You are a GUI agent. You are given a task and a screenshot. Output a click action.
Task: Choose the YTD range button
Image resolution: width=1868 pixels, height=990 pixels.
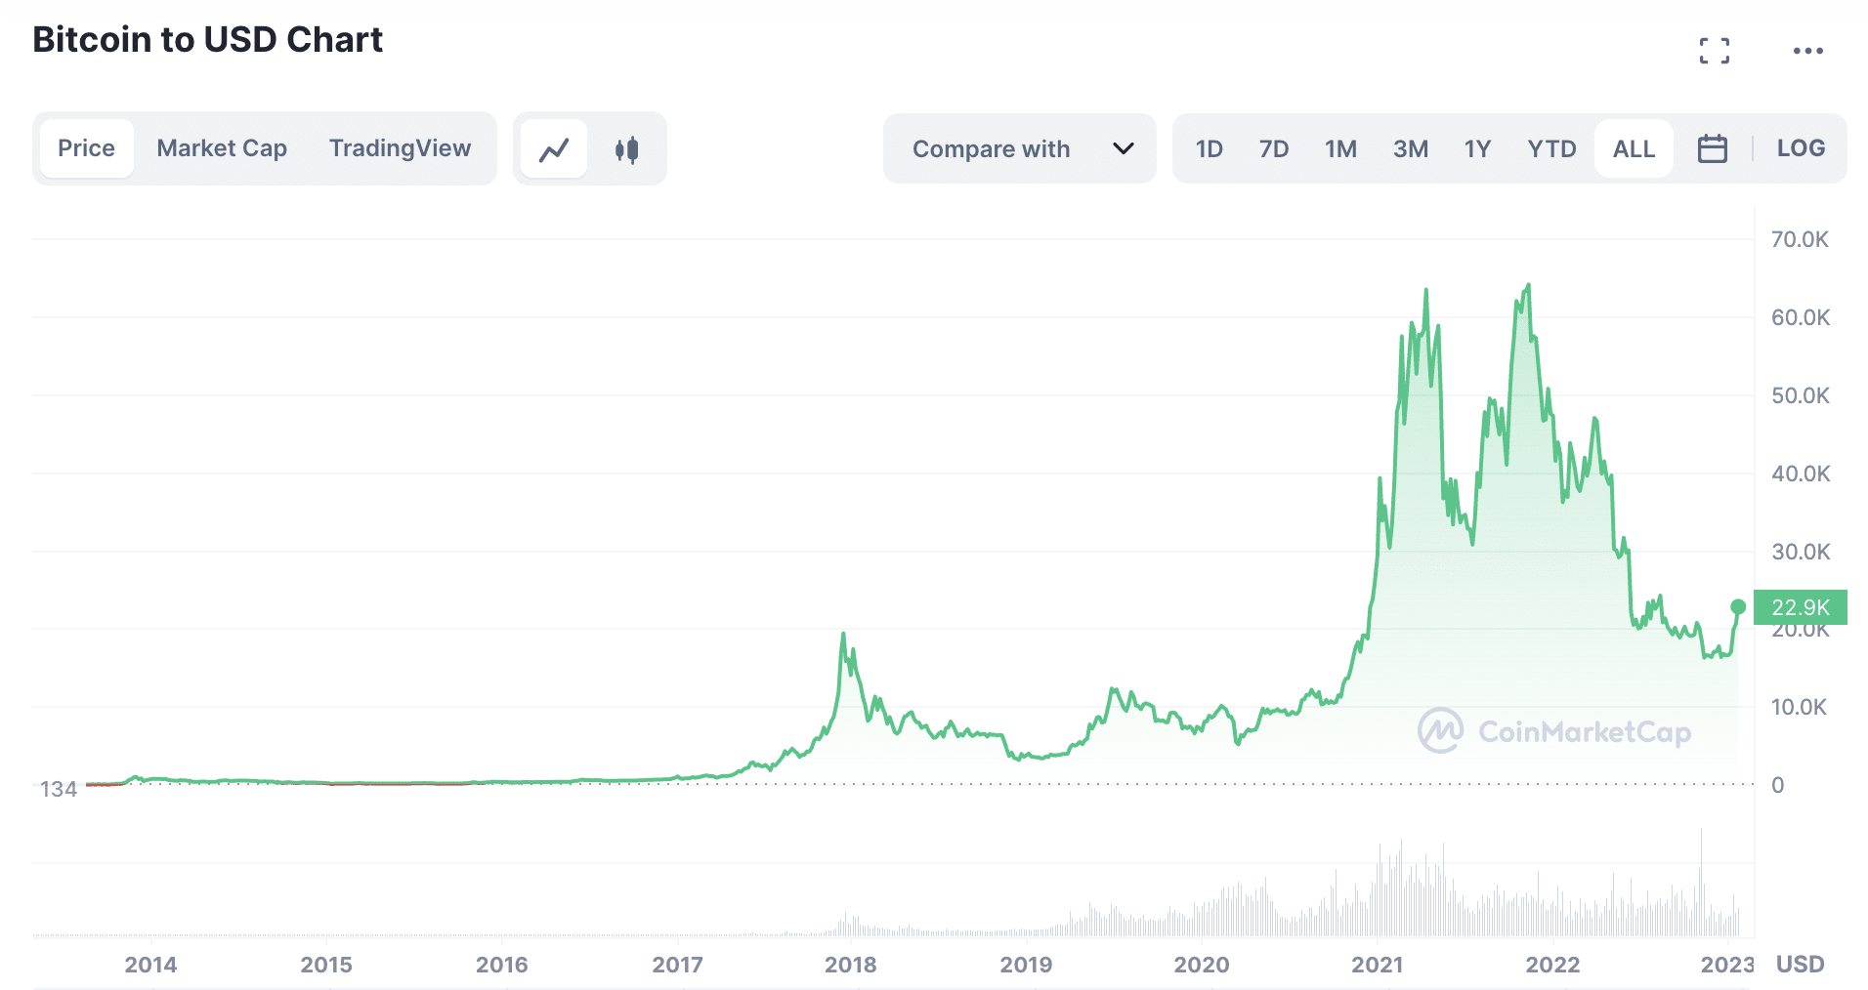(x=1551, y=148)
